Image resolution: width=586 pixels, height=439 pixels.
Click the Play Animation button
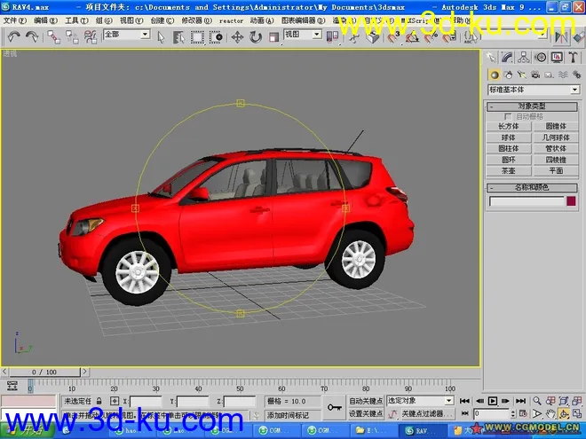click(x=493, y=401)
